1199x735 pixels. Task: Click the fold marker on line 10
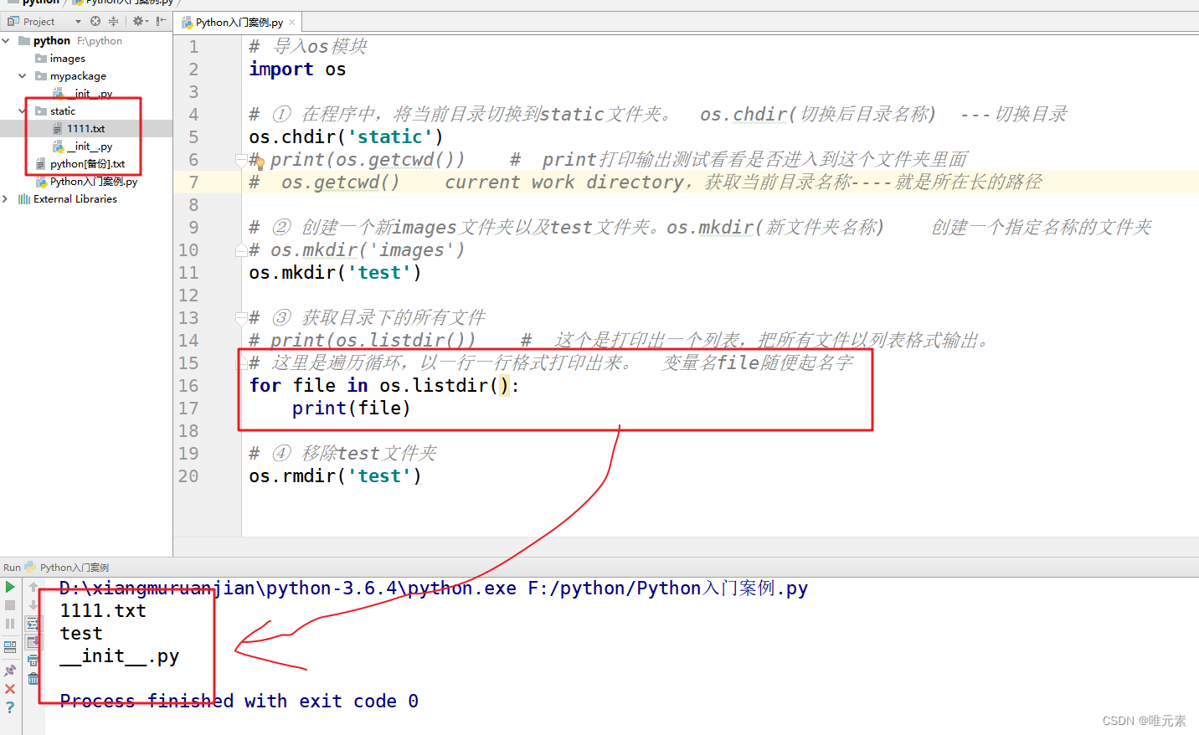point(241,250)
